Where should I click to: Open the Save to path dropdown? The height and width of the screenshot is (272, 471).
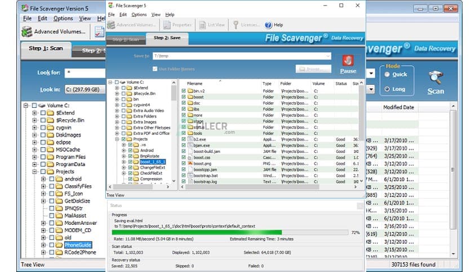coord(328,56)
